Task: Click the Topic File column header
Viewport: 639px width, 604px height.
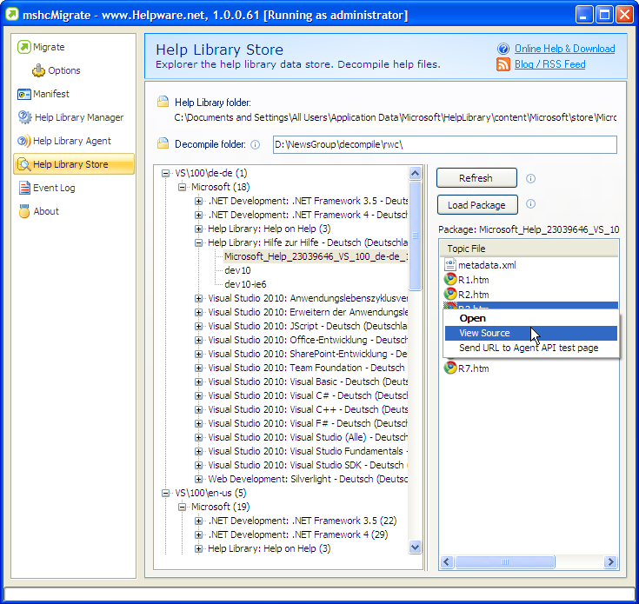Action: click(529, 249)
